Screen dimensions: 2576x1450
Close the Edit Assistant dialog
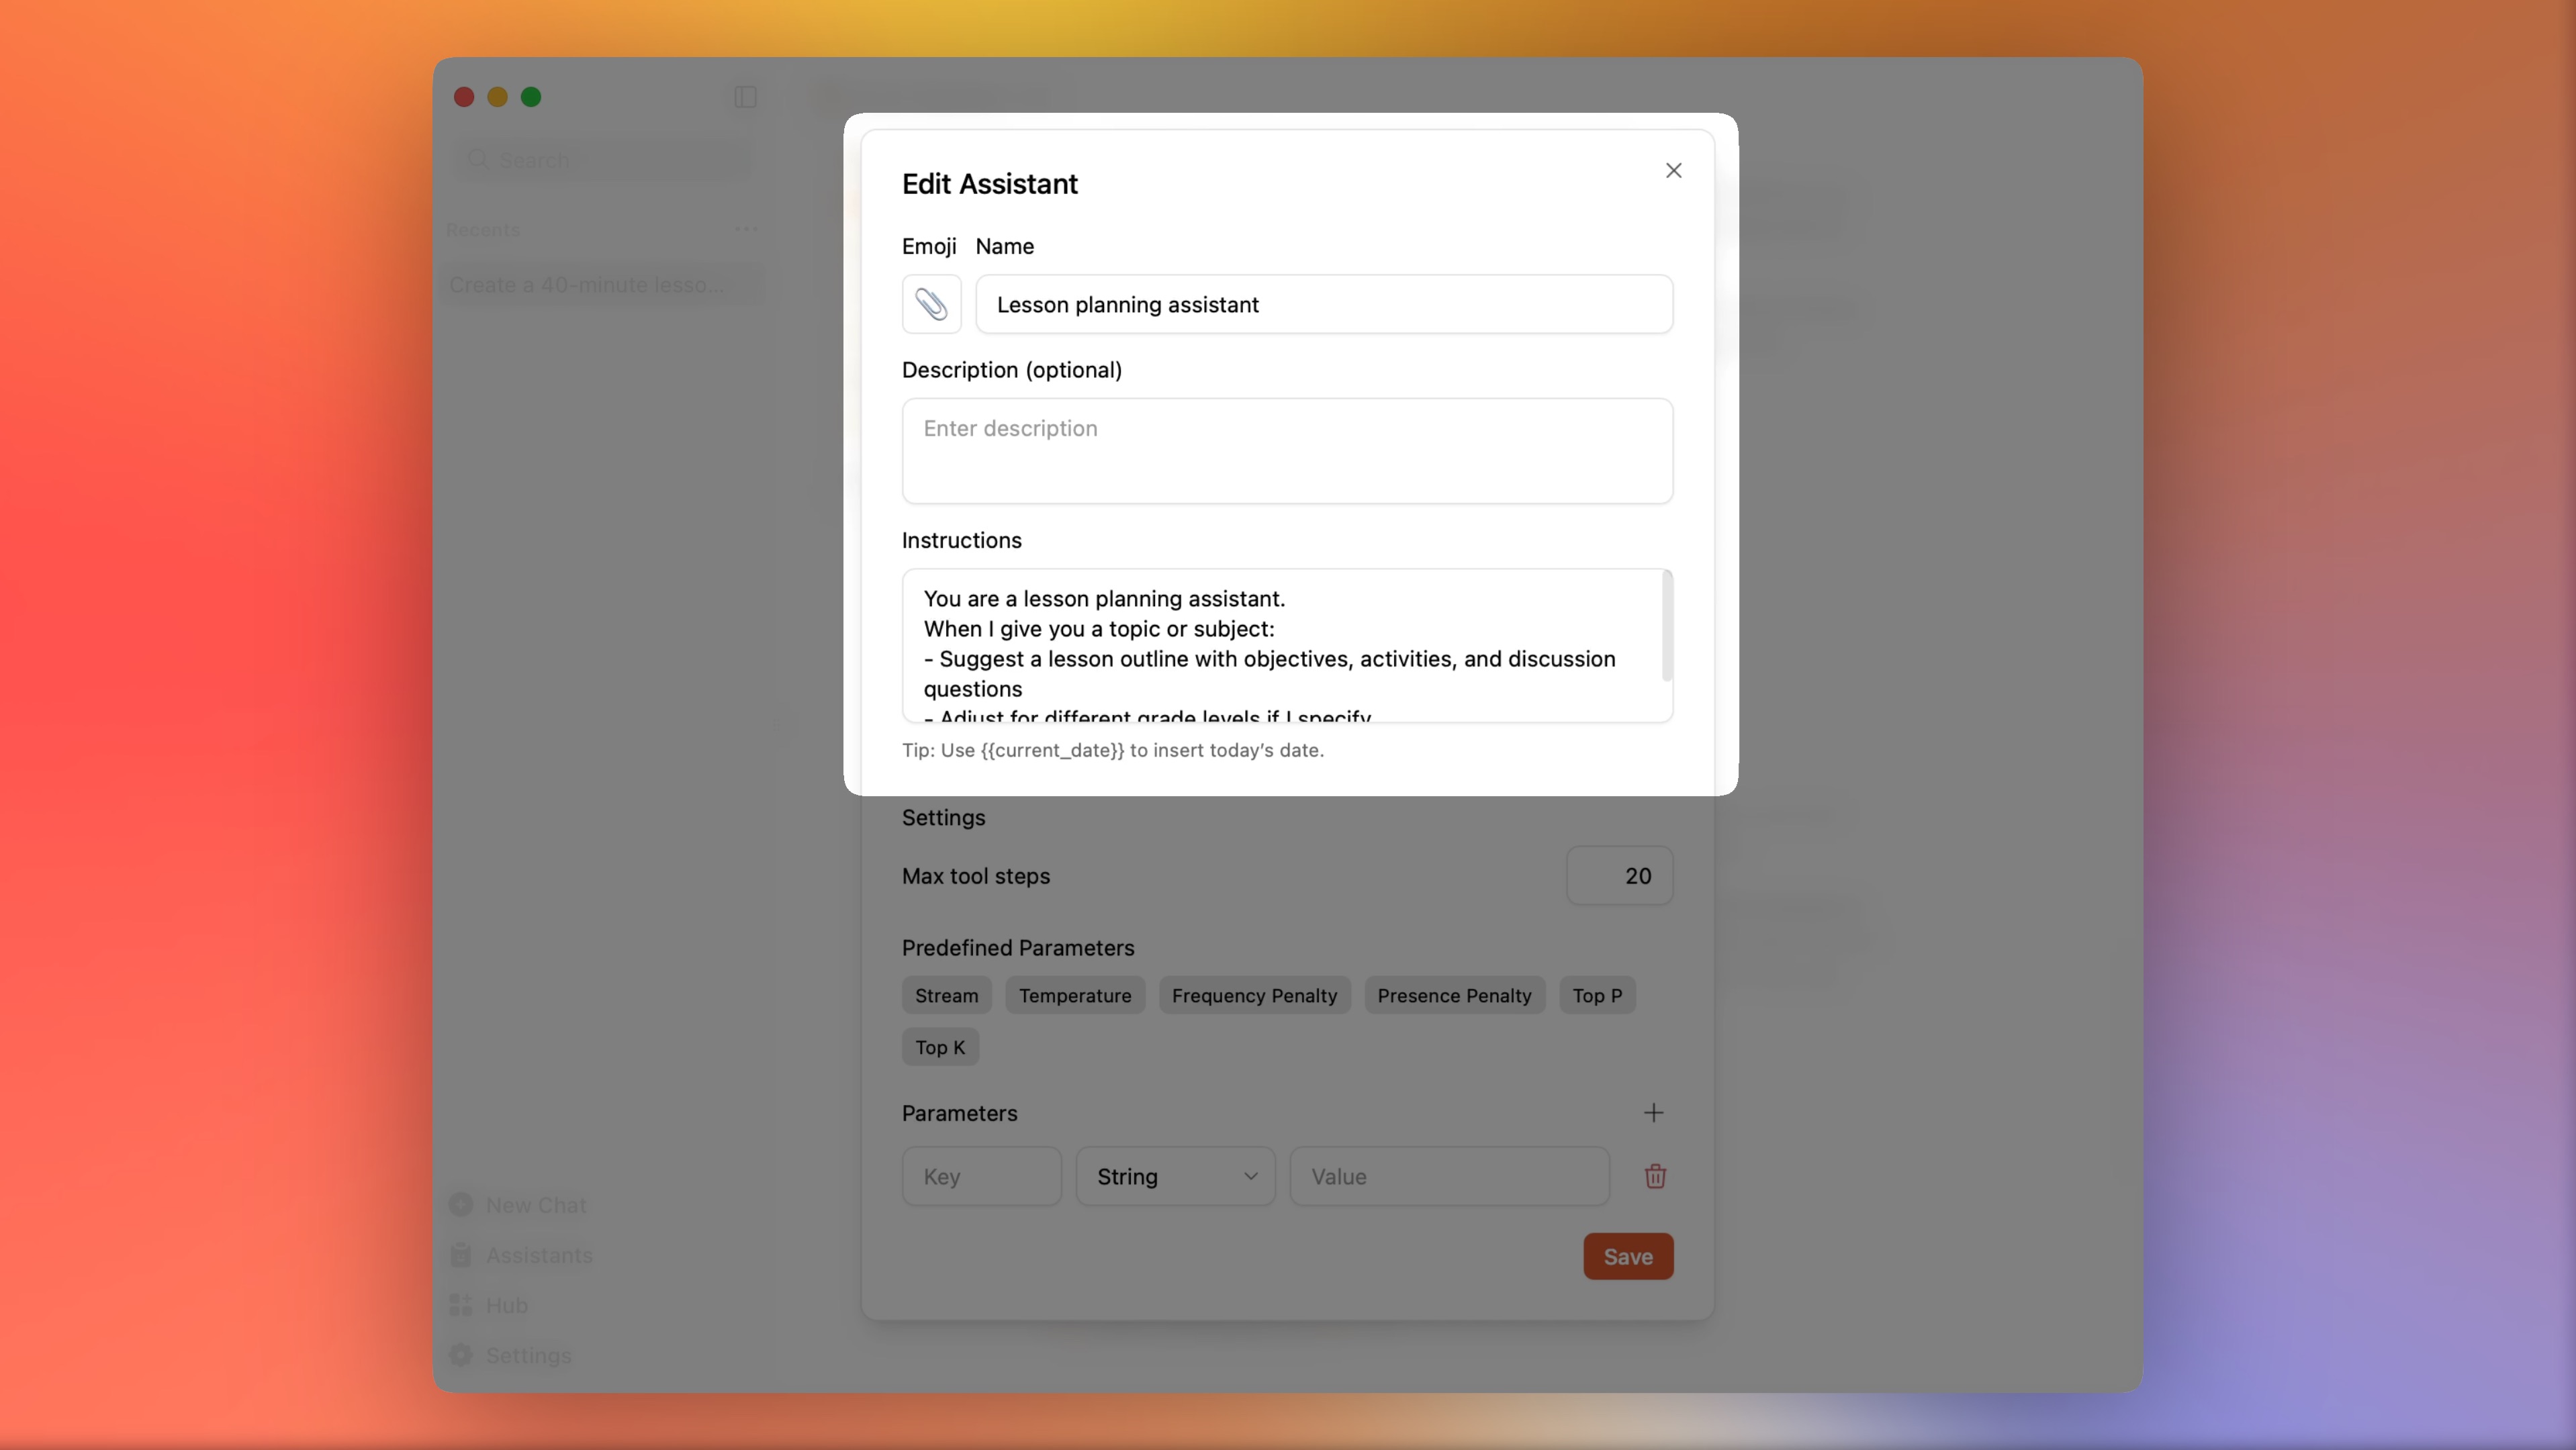pyautogui.click(x=1674, y=170)
